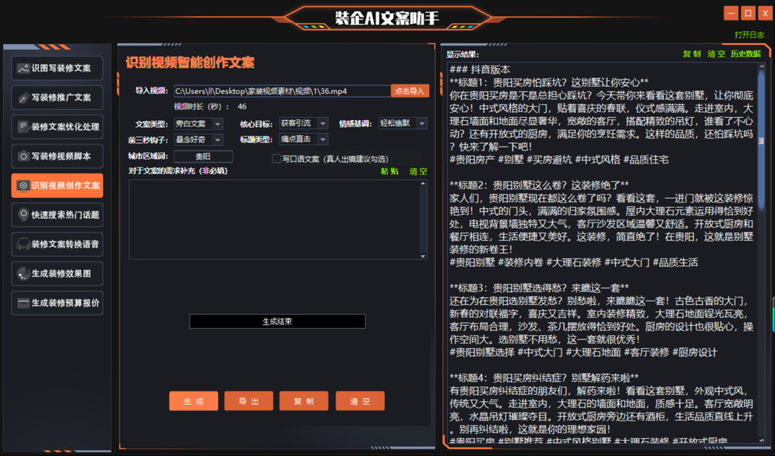
Task: Click the 点击导入 video import button
Action: click(410, 91)
